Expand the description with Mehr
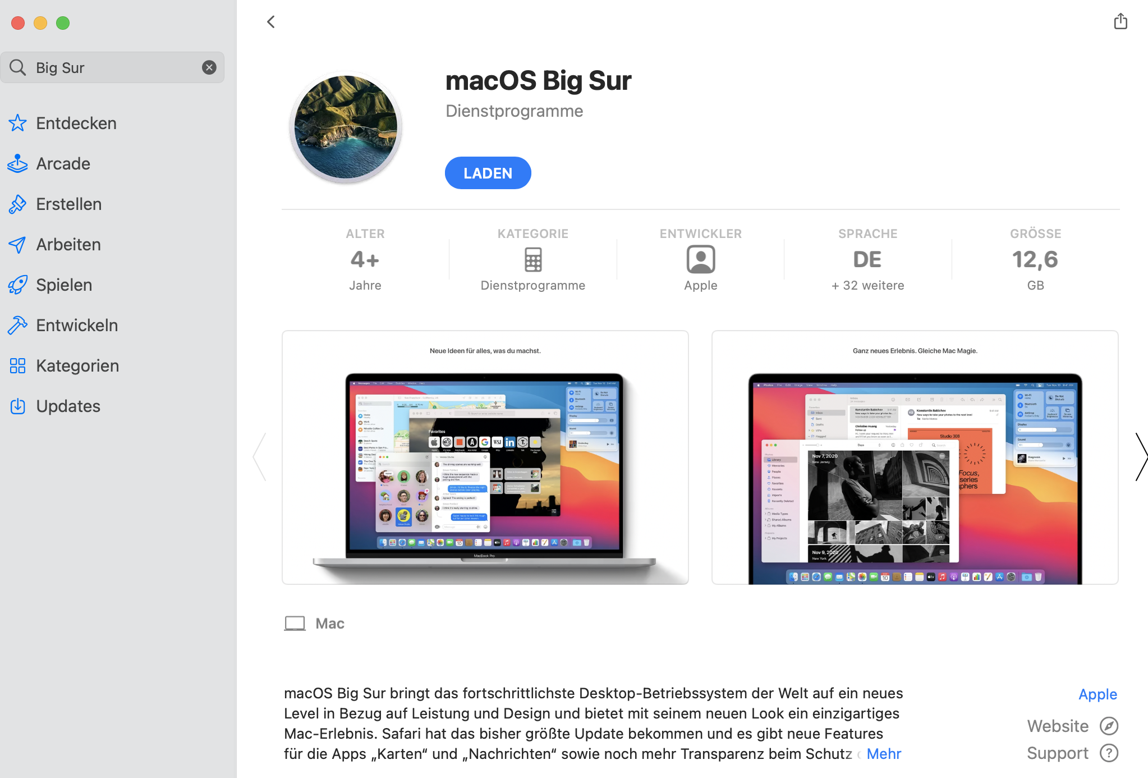1148x778 pixels. tap(884, 754)
